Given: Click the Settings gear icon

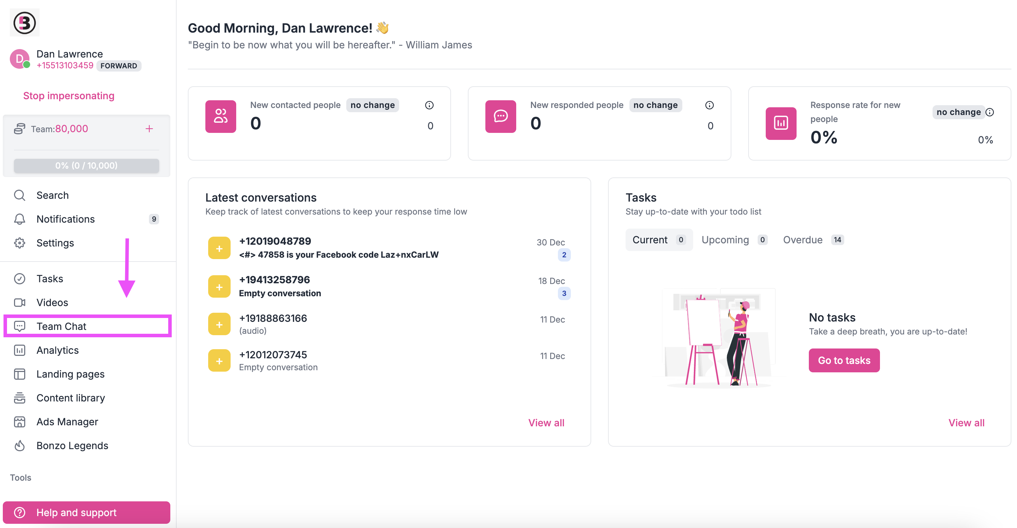Looking at the screenshot, I should pyautogui.click(x=19, y=243).
